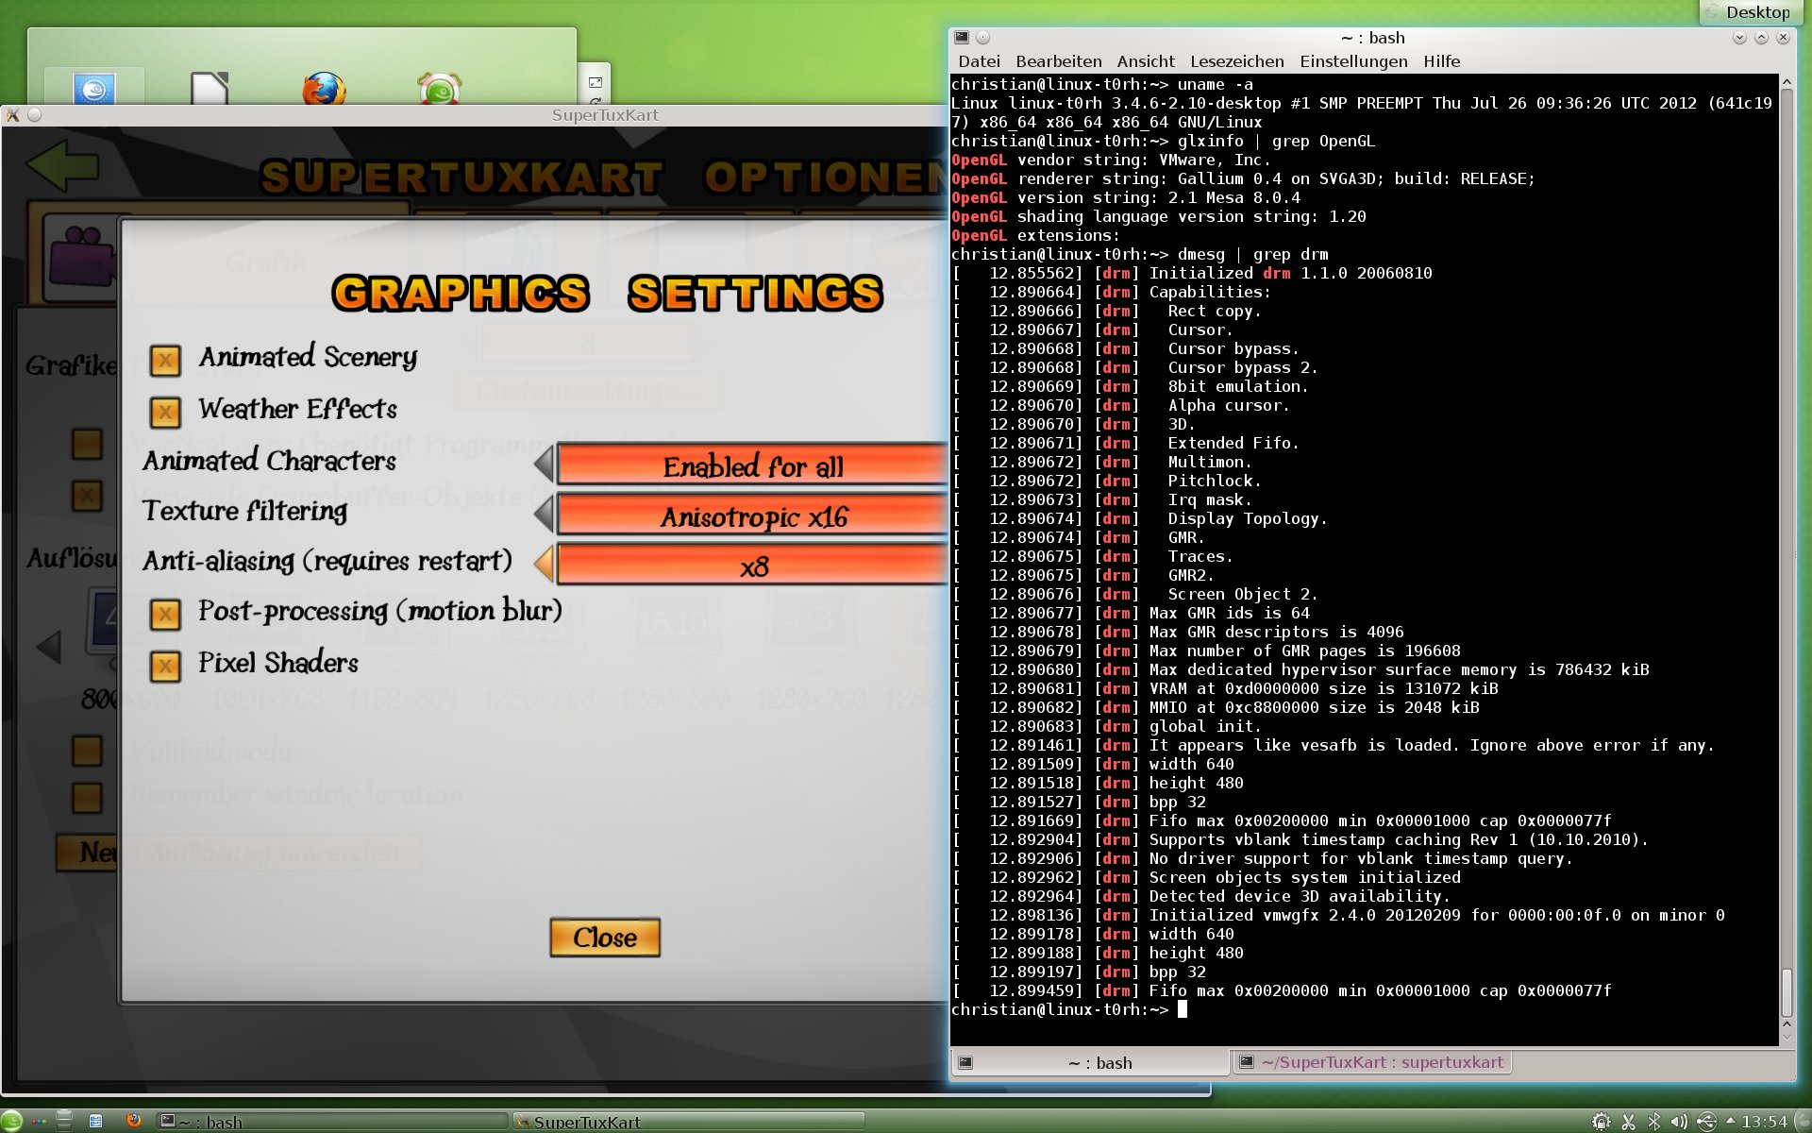Image resolution: width=1812 pixels, height=1133 pixels.
Task: Click the GRAPHICS SETTINGS dialog title
Action: [607, 294]
